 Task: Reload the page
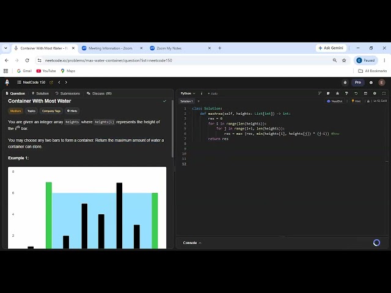[x=27, y=60]
